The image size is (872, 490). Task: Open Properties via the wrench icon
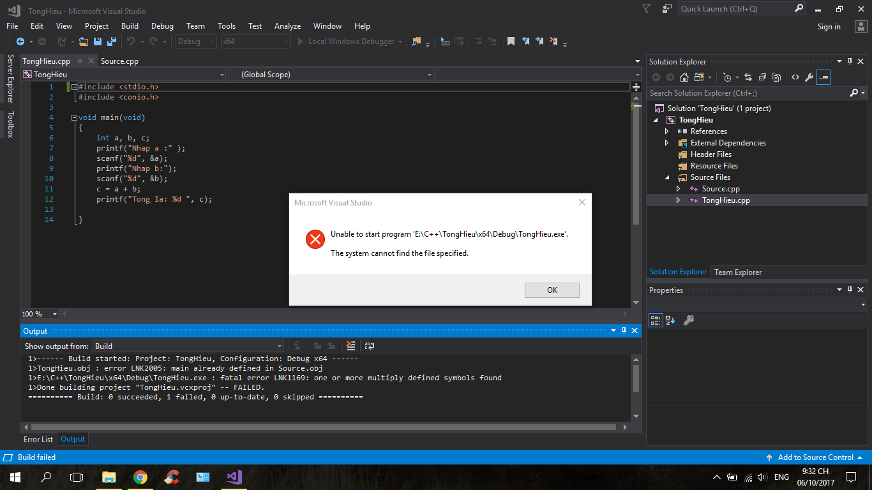(809, 77)
